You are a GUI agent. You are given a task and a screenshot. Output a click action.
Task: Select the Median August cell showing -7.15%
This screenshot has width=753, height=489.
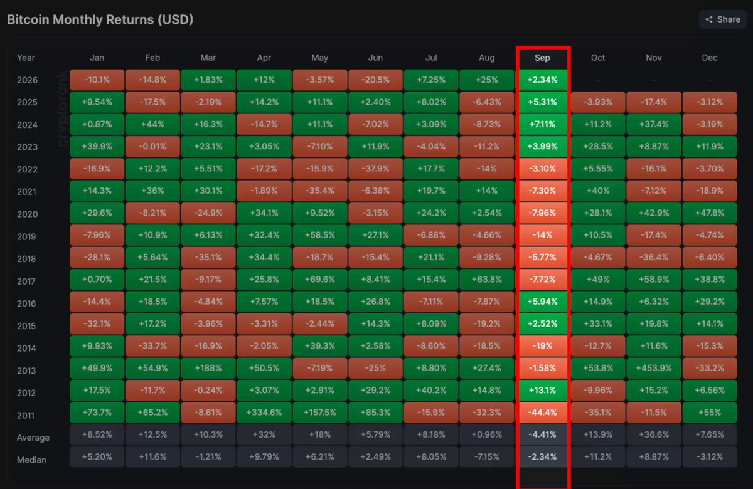click(x=486, y=457)
